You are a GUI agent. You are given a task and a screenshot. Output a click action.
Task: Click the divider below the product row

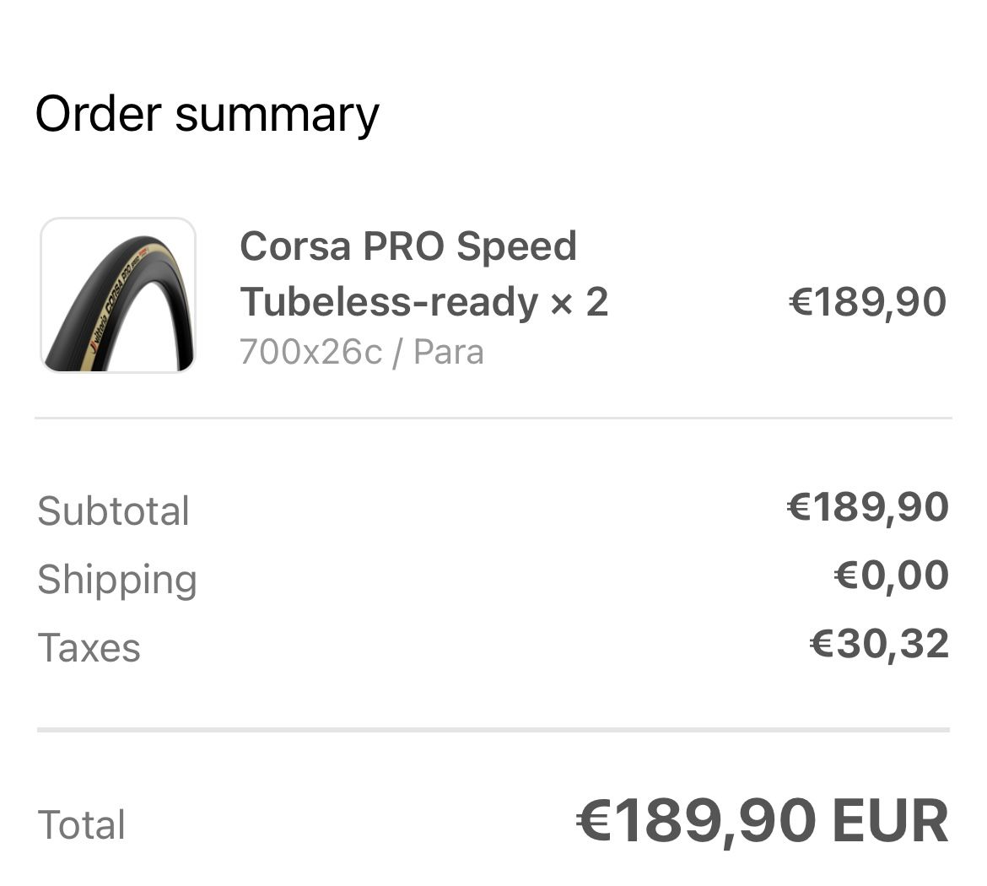coord(493,418)
